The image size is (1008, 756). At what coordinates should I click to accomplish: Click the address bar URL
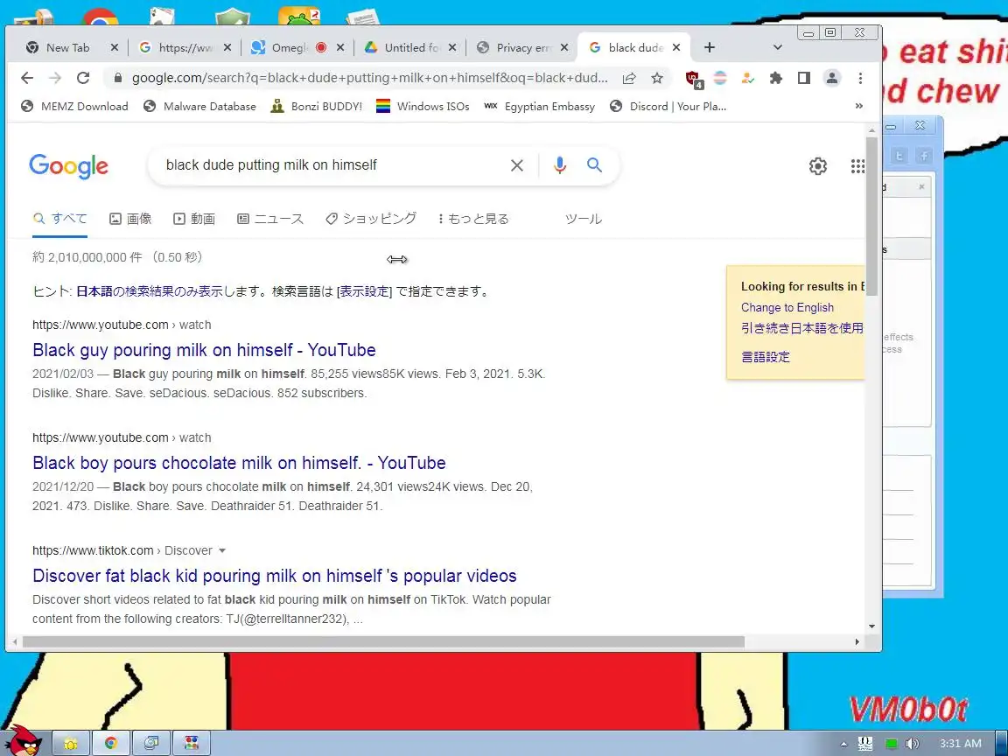click(x=369, y=78)
